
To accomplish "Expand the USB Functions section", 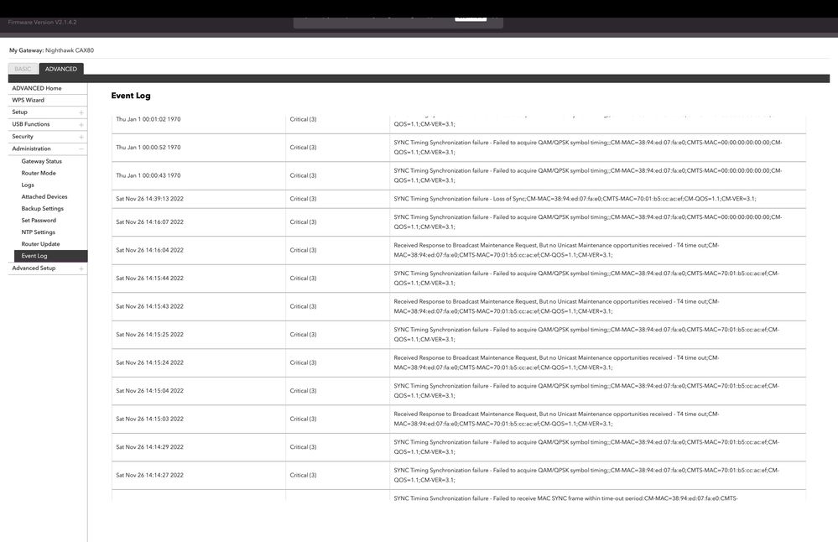I will click(81, 124).
